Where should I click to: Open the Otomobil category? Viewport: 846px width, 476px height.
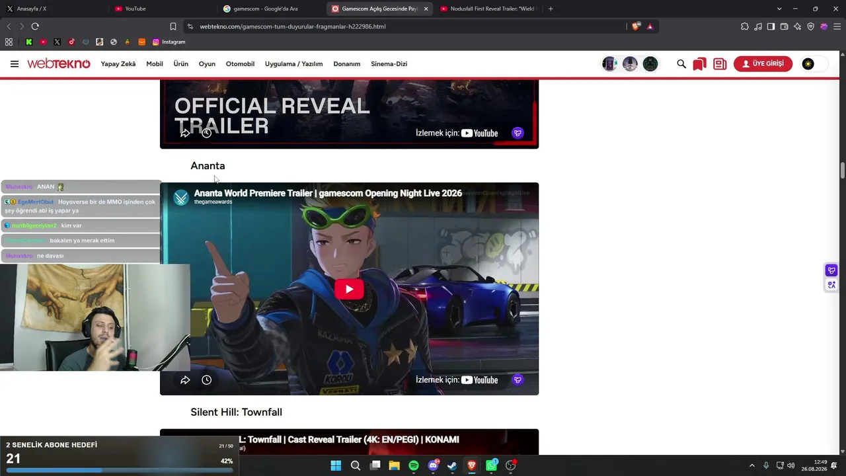pyautogui.click(x=240, y=64)
